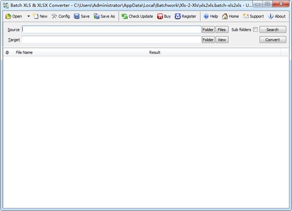Maximize the converter window
The height and width of the screenshot is (211, 292).
268,4
